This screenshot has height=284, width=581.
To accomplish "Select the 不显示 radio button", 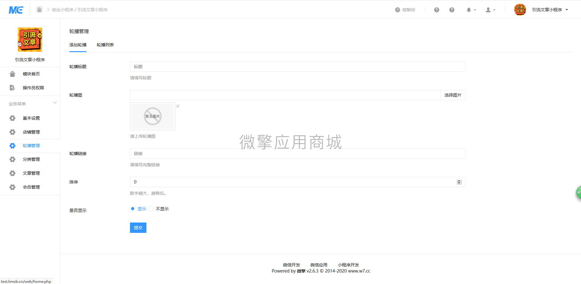I will pyautogui.click(x=151, y=209).
